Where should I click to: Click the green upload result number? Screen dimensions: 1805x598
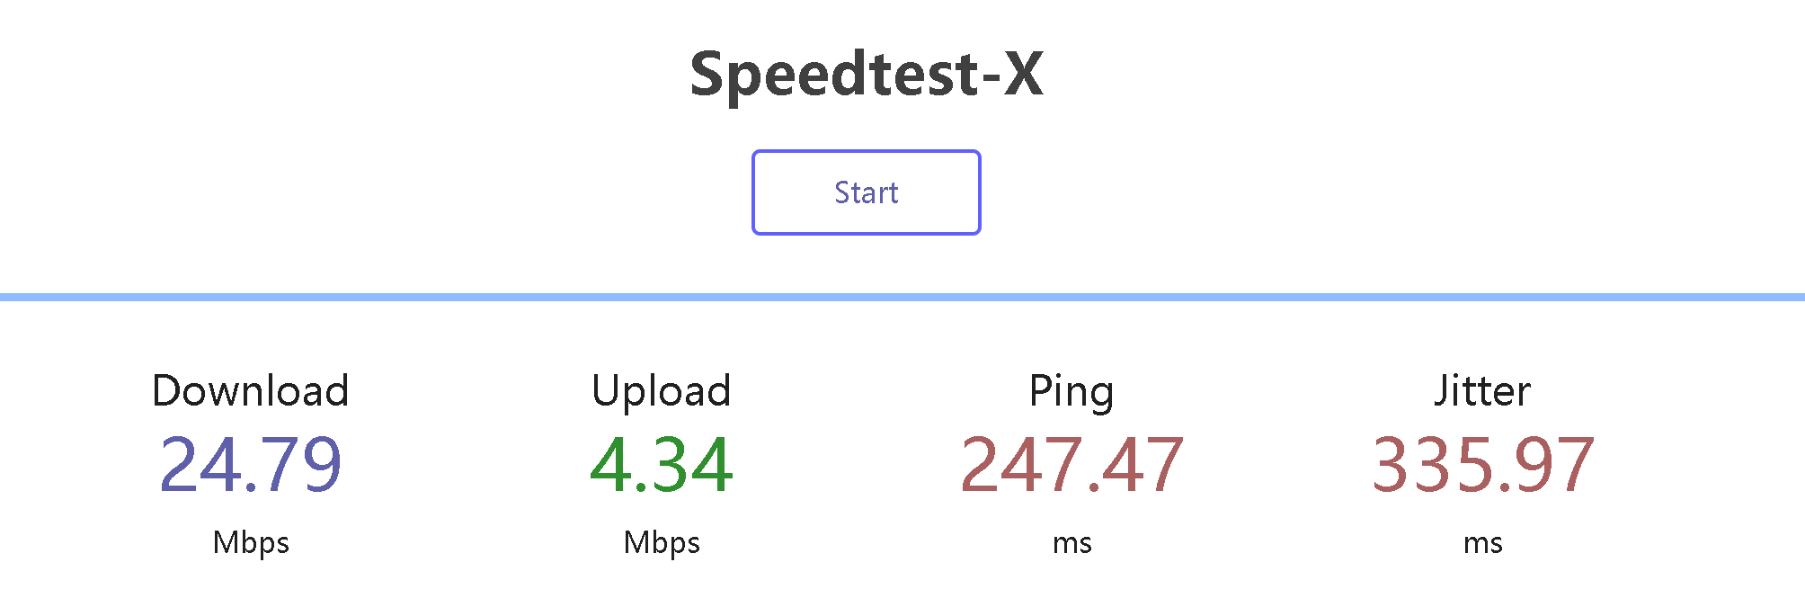click(662, 464)
